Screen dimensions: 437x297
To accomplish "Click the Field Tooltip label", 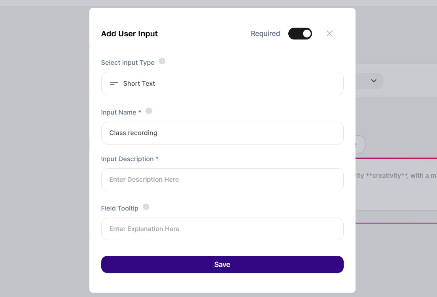I will pos(119,208).
